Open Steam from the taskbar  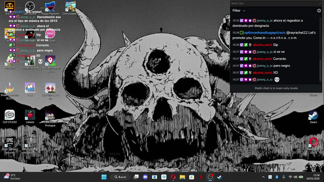coord(219,177)
